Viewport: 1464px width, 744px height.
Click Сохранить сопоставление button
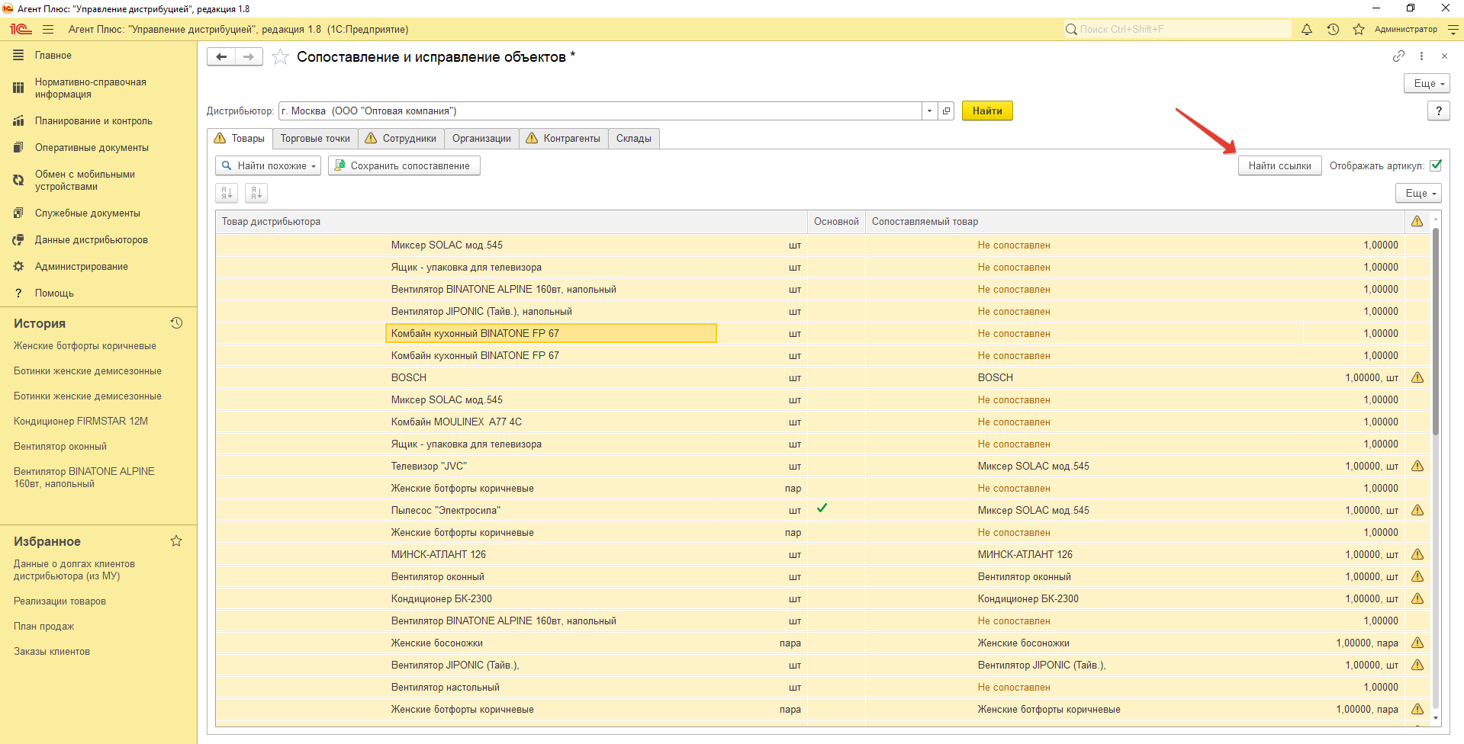click(404, 165)
